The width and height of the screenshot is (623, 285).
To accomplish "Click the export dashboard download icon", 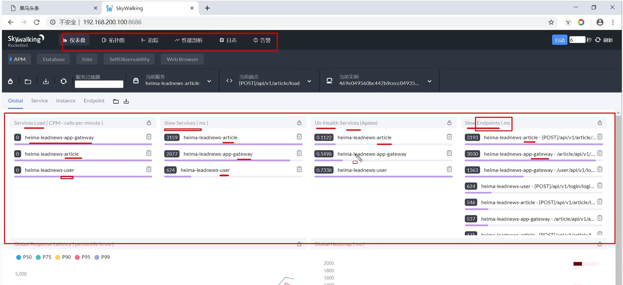I will (46, 81).
